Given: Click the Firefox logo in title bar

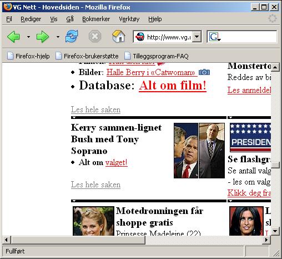Looking at the screenshot, I should pos(7,7).
